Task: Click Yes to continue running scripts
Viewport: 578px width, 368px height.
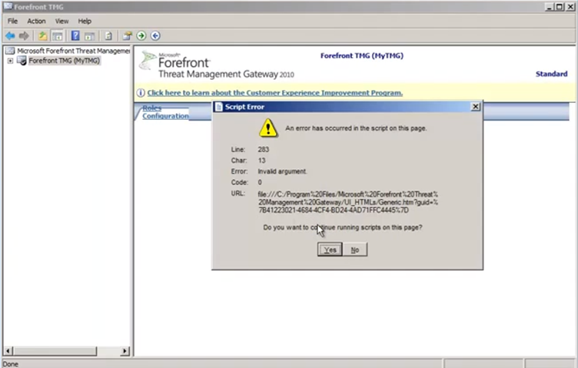Action: pos(330,250)
